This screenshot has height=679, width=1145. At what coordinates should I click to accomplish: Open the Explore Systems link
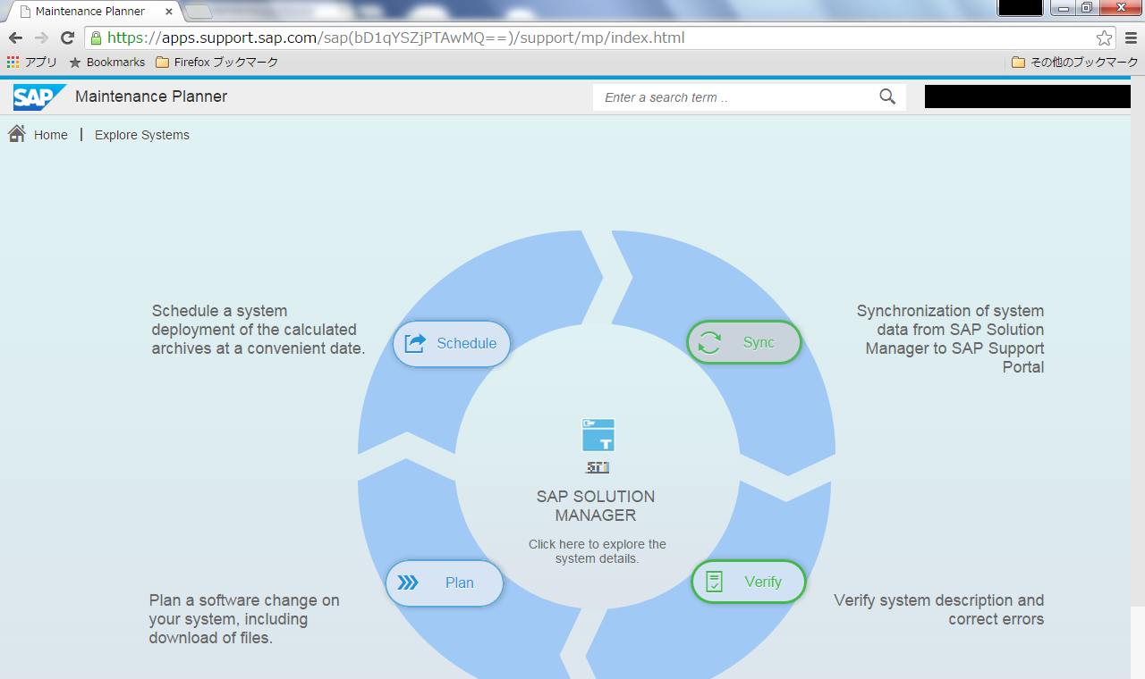(x=142, y=135)
